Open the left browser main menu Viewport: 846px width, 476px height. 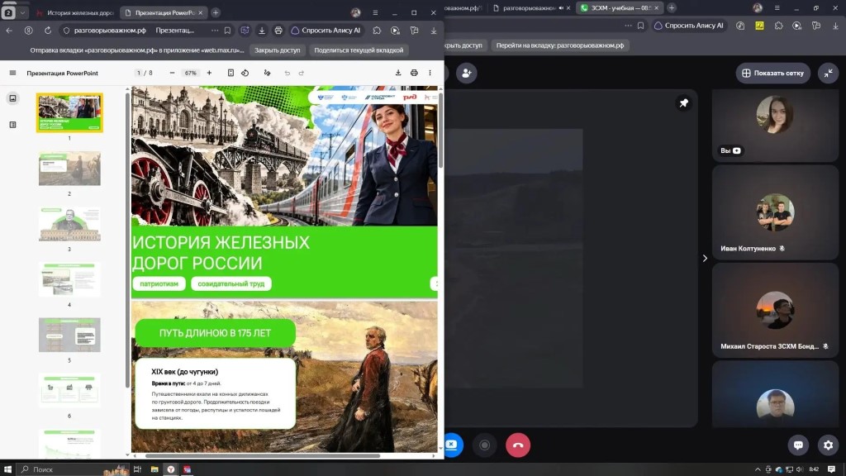(375, 12)
